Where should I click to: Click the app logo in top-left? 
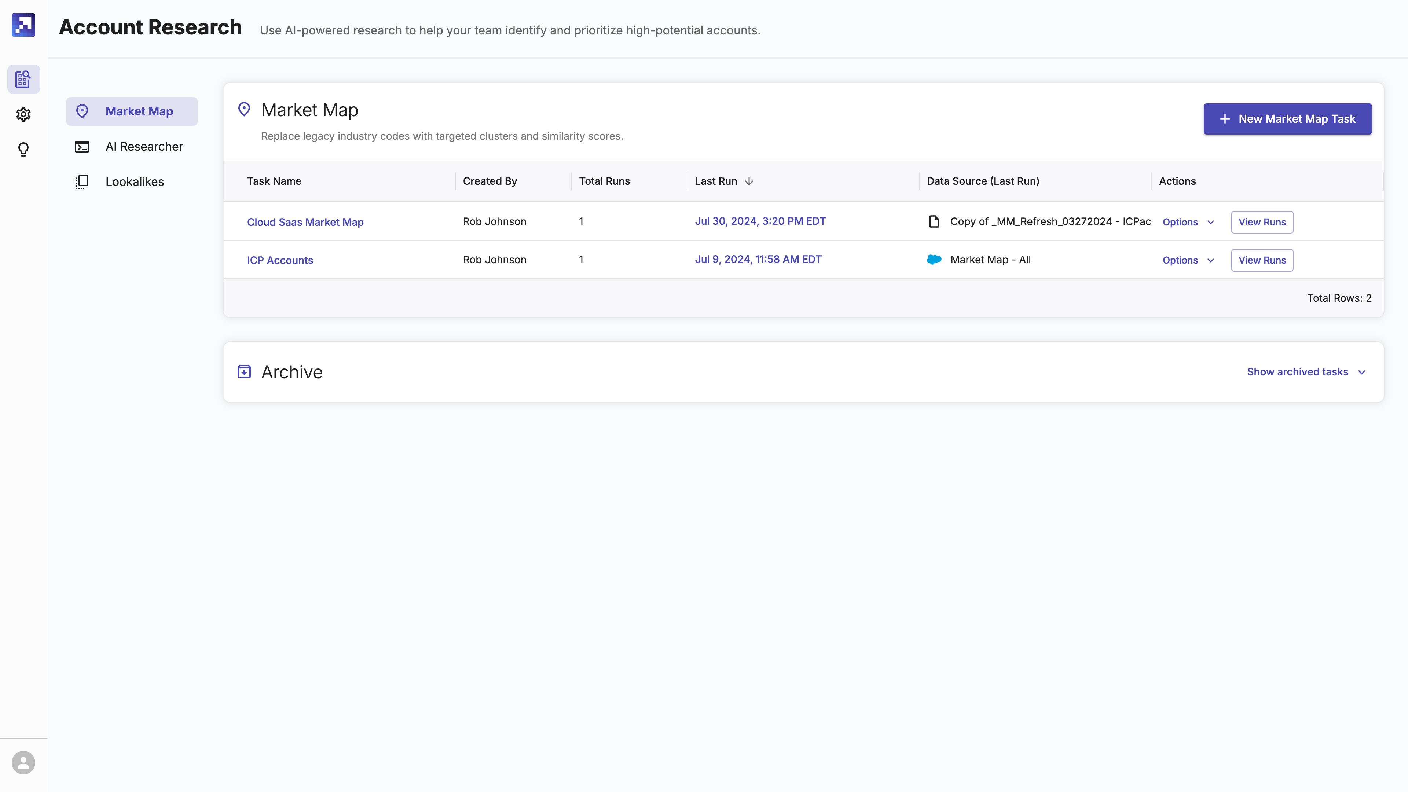point(23,25)
